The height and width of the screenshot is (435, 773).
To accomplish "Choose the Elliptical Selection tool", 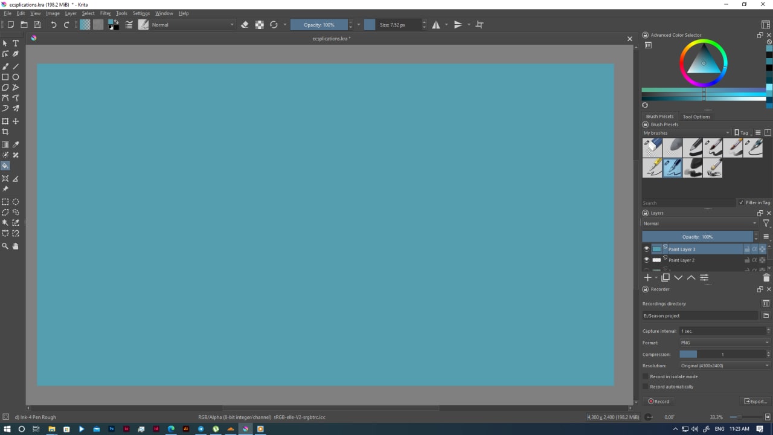I will point(16,202).
